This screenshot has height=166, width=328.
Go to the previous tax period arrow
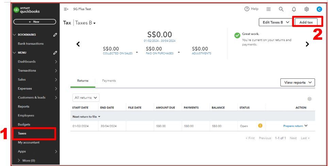click(x=78, y=44)
